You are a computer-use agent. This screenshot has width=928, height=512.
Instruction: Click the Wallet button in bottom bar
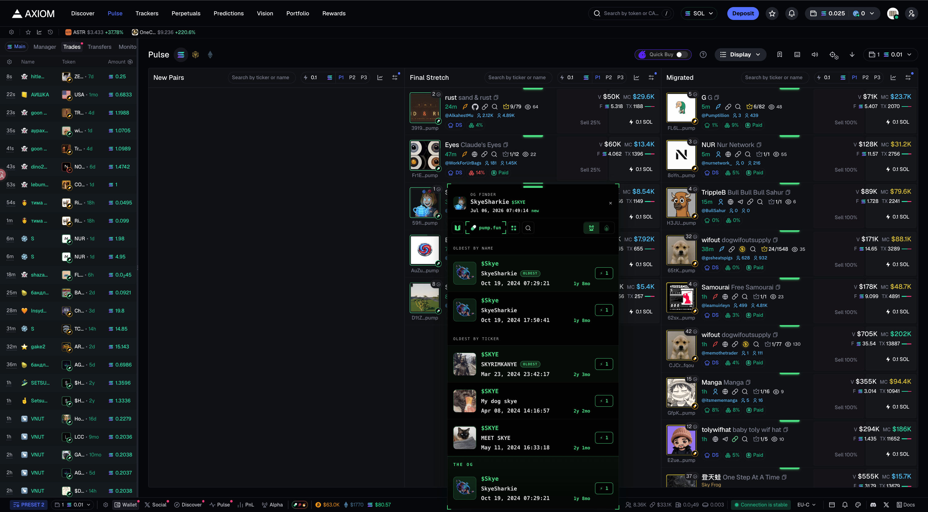[126, 505]
